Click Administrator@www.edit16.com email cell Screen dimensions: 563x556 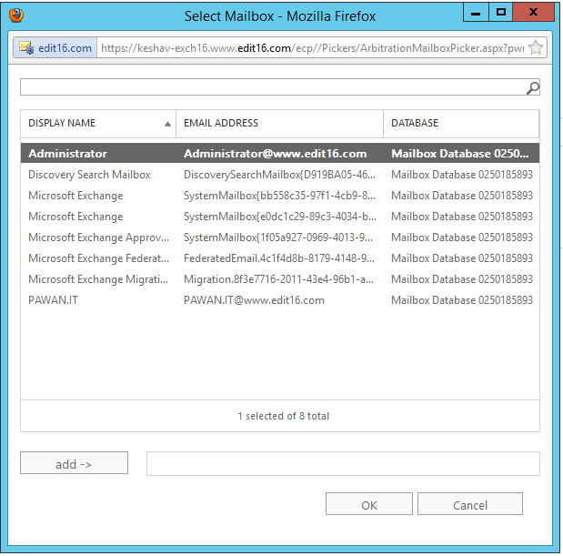tap(276, 154)
